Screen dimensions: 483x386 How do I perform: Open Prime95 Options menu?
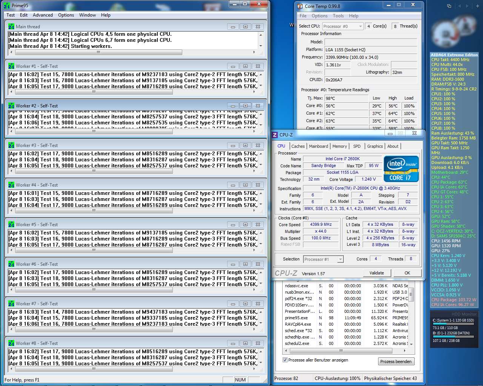coord(66,15)
